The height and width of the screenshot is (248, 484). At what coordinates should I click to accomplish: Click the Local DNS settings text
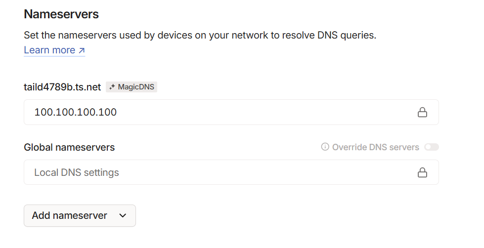pyautogui.click(x=77, y=172)
